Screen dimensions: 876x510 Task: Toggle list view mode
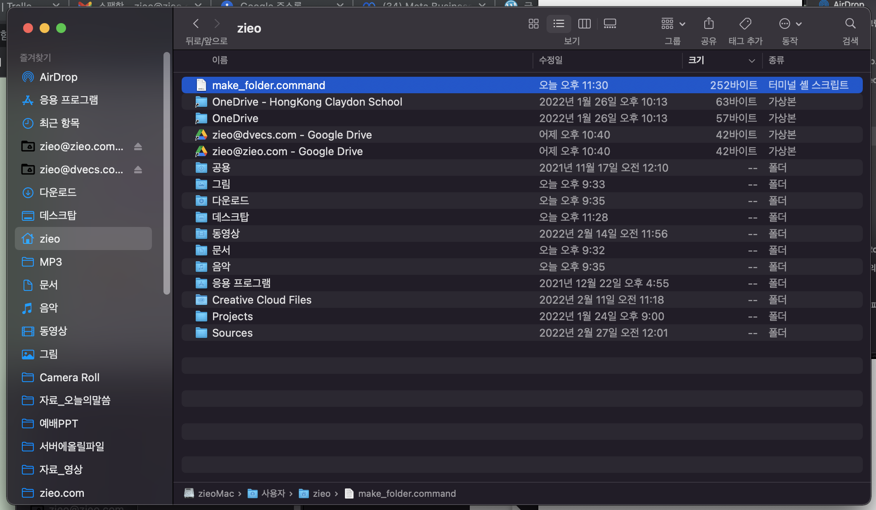pos(559,24)
